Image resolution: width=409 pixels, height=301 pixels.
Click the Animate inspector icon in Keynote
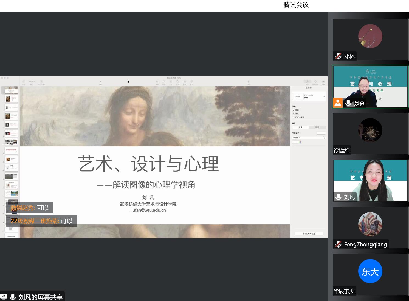point(315,81)
